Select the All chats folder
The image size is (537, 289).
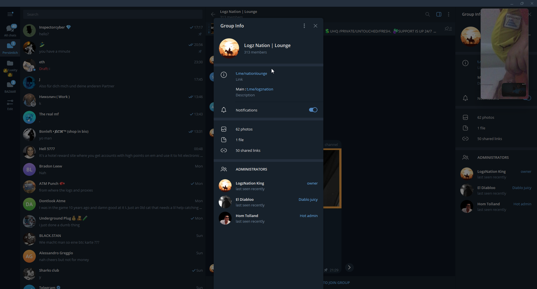[x=10, y=30]
